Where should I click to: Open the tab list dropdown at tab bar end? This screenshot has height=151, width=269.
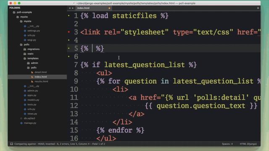point(258,8)
